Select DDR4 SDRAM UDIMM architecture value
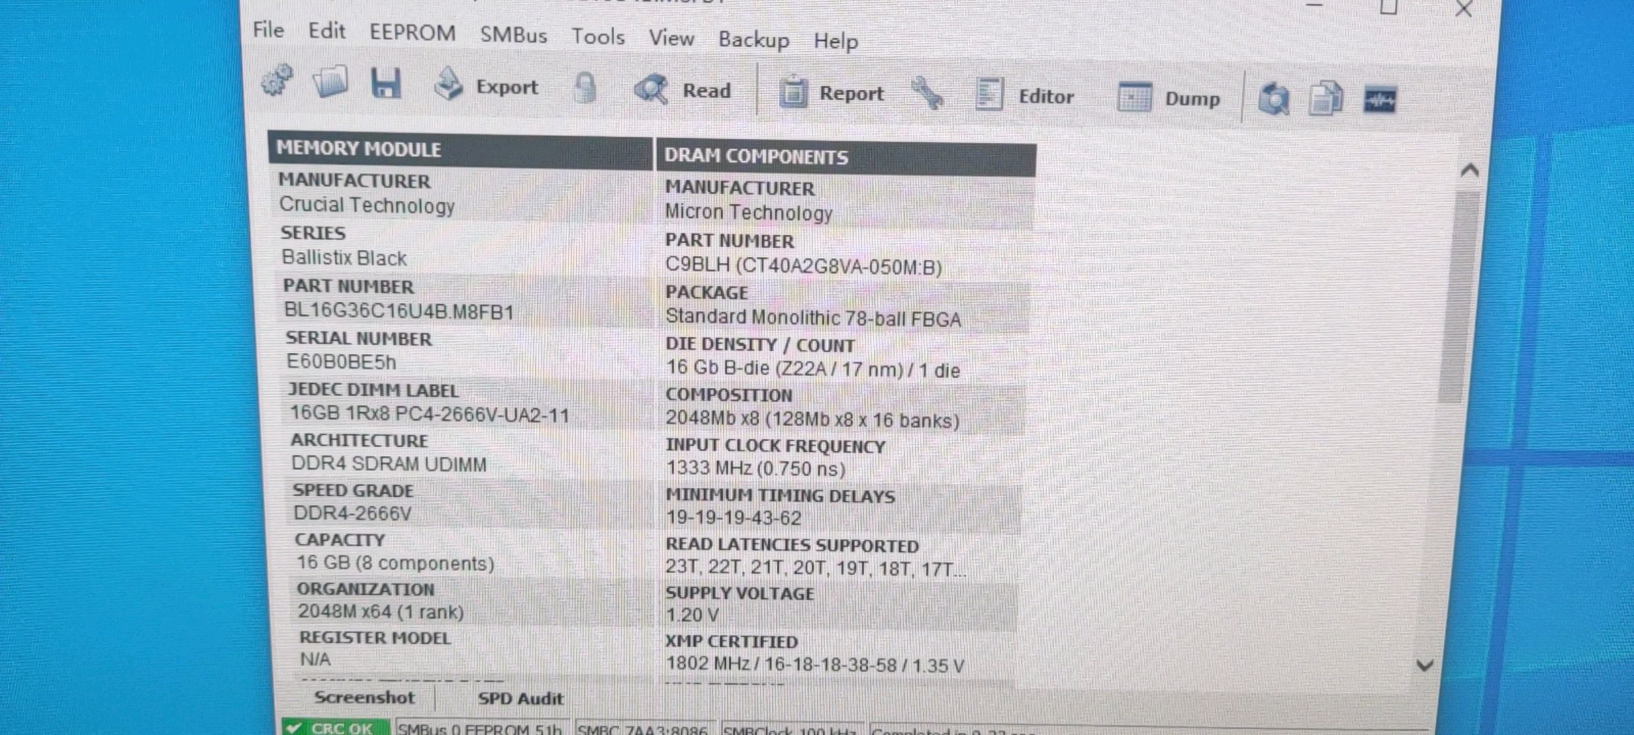The width and height of the screenshot is (1634, 735). [389, 463]
